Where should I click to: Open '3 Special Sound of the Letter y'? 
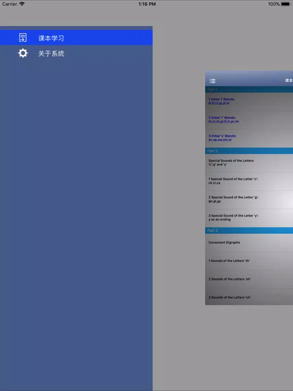point(249,218)
